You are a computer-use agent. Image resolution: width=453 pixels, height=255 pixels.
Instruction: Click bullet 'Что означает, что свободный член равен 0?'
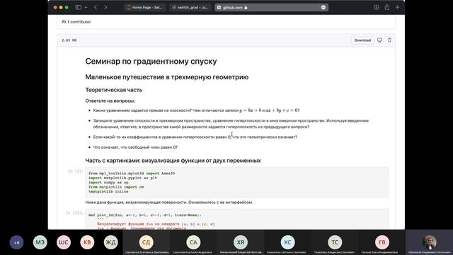coord(135,147)
